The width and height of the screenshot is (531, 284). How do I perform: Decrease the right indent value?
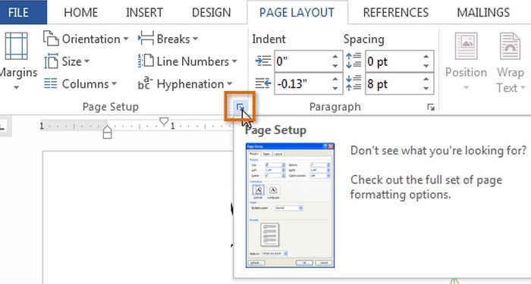coord(335,89)
